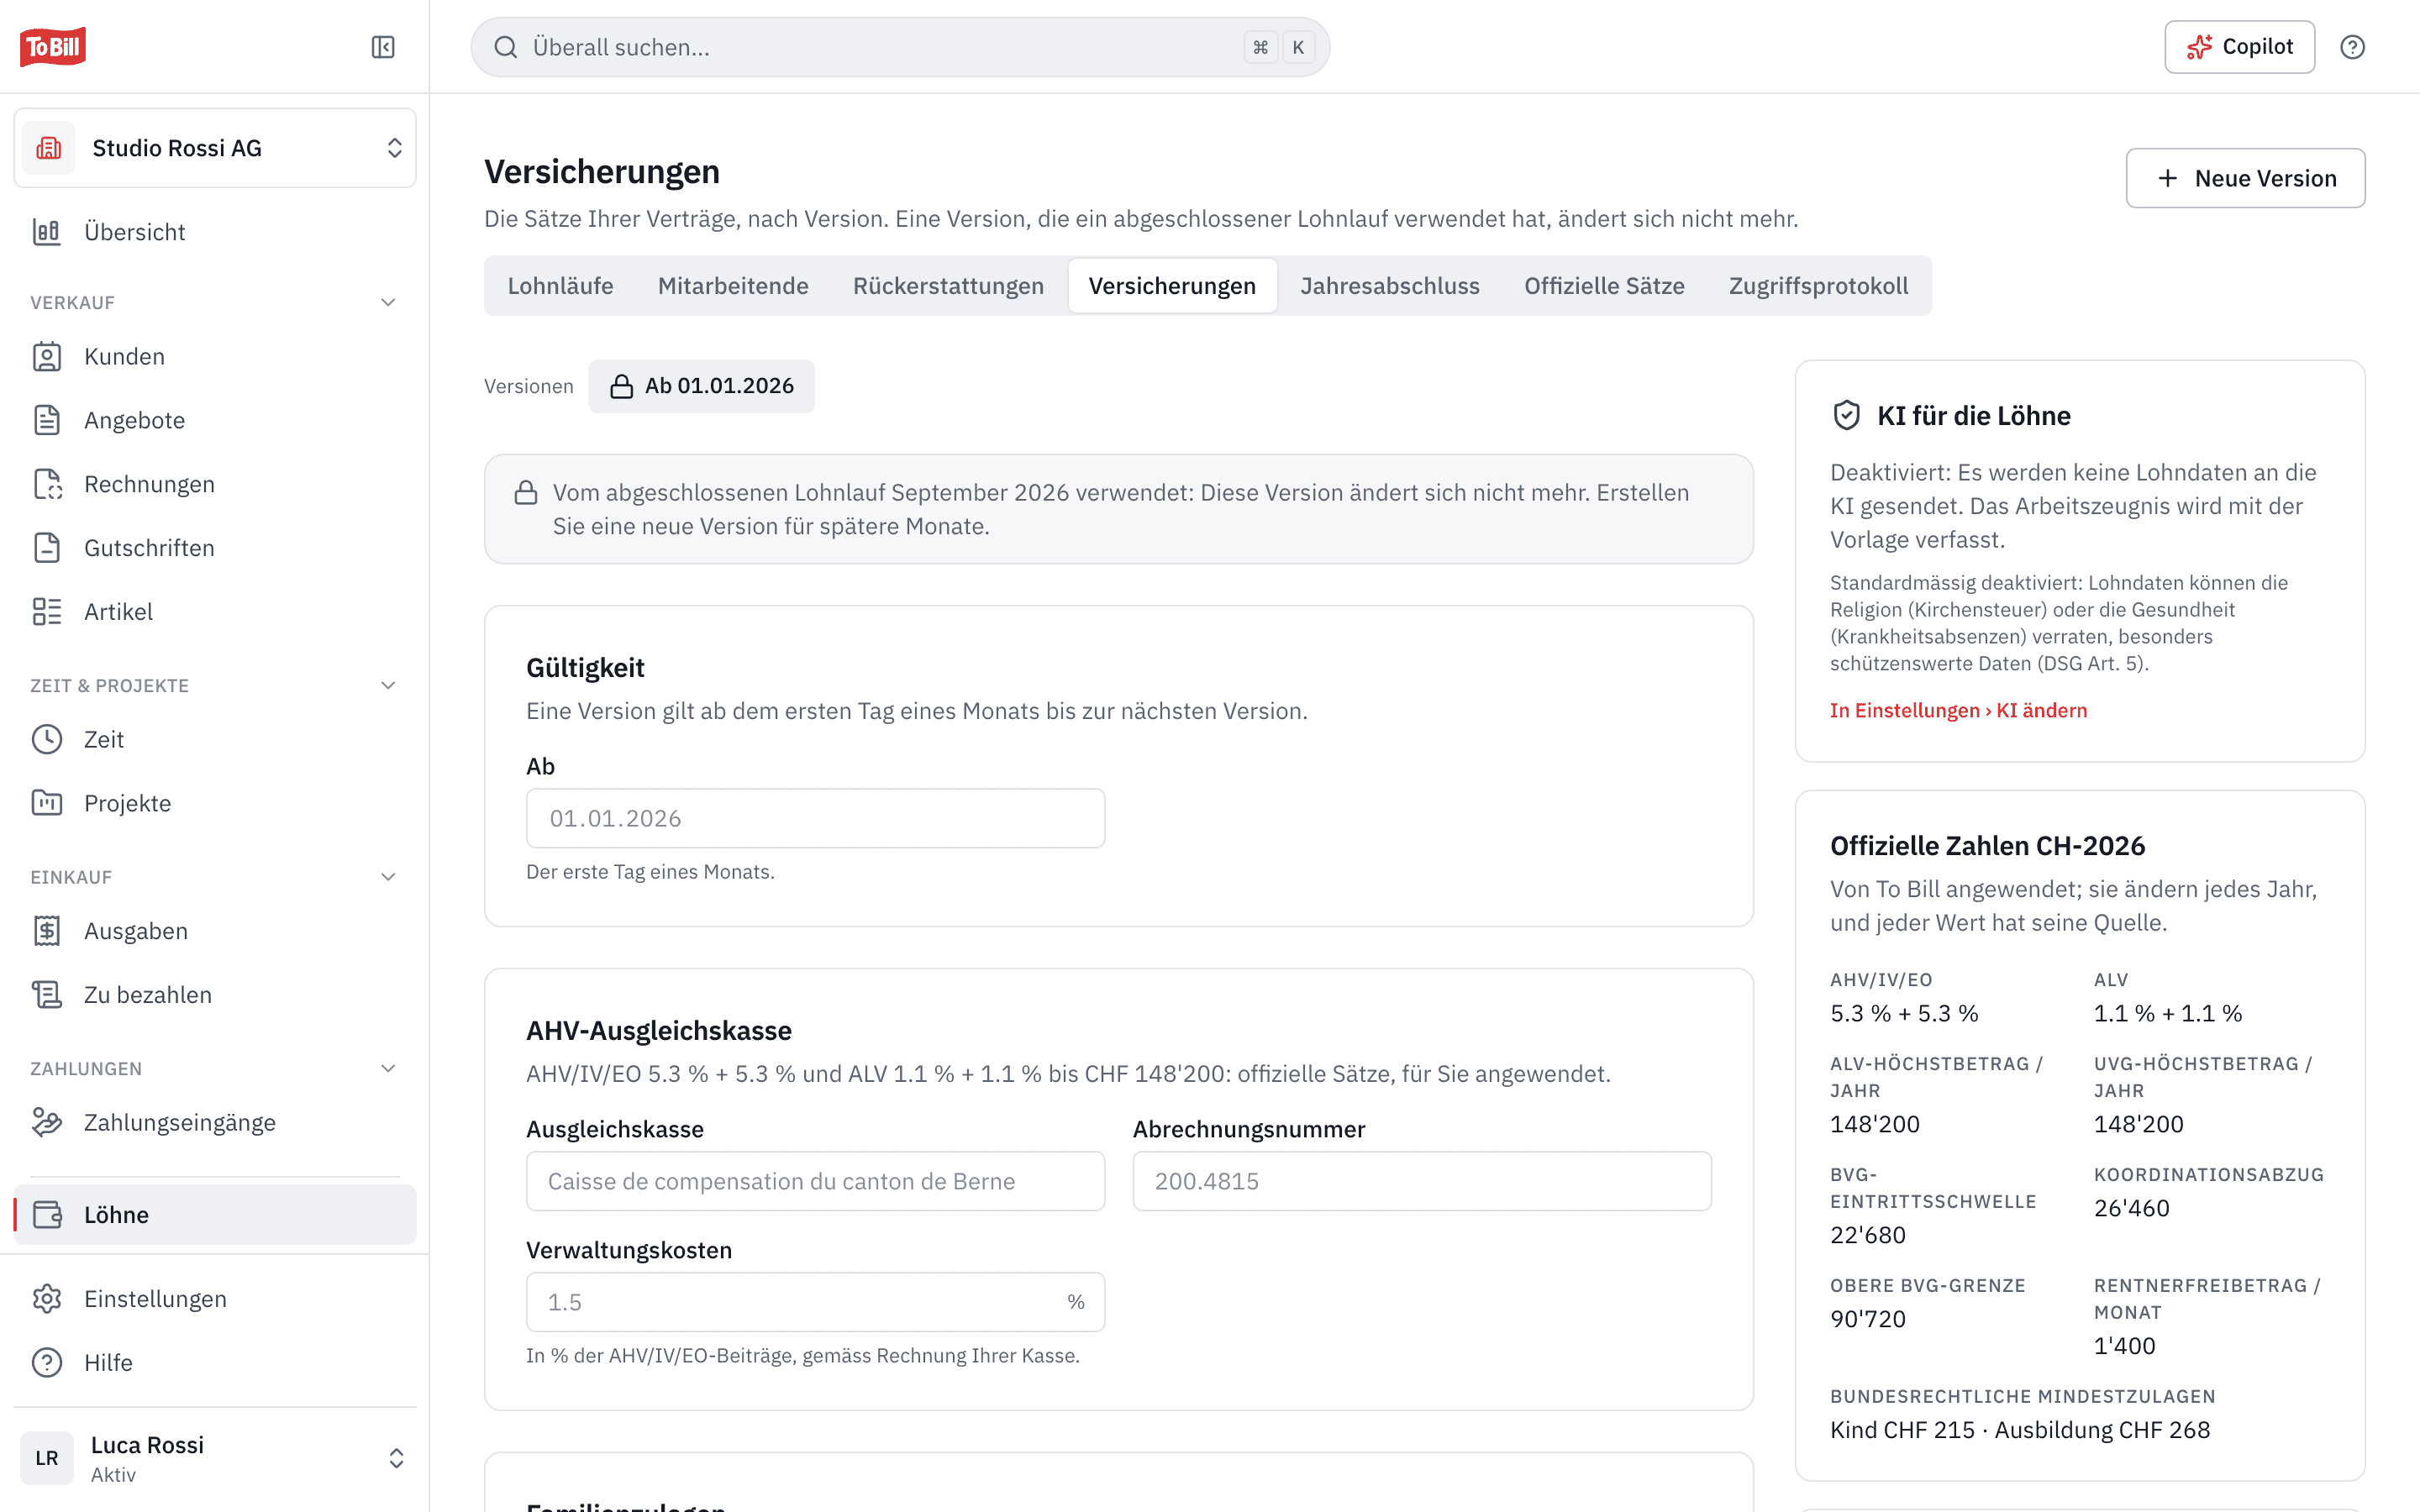Open the Luca Rossi user menu
2420x1512 pixels.
(215, 1458)
